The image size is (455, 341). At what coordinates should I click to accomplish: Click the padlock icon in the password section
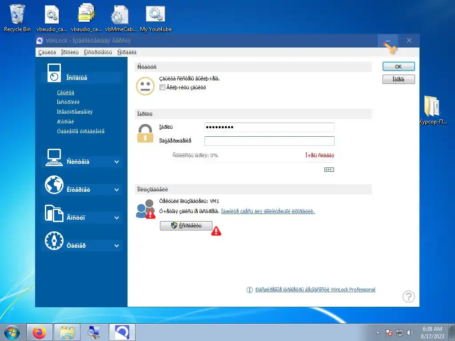click(x=145, y=133)
